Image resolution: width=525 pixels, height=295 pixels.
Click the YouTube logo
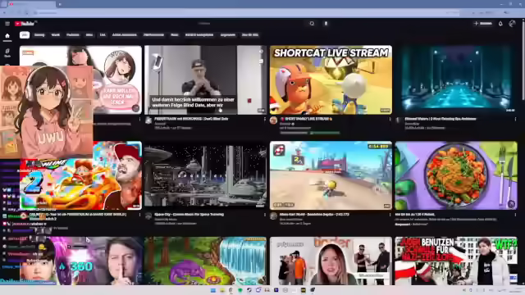tap(25, 24)
